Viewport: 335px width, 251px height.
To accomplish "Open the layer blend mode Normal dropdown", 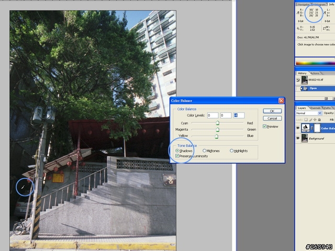I will [309, 113].
